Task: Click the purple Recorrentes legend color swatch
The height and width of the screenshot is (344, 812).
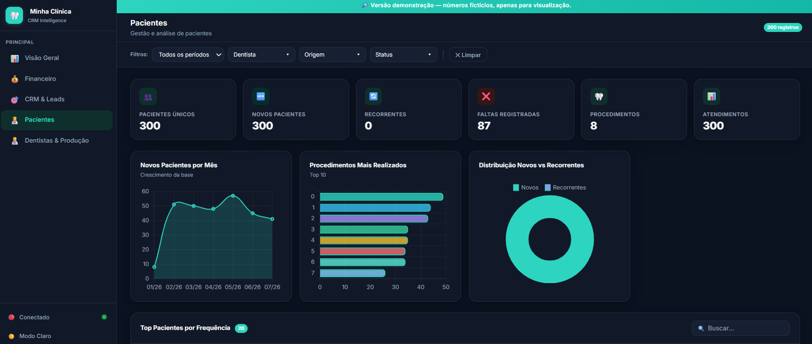Action: click(548, 187)
